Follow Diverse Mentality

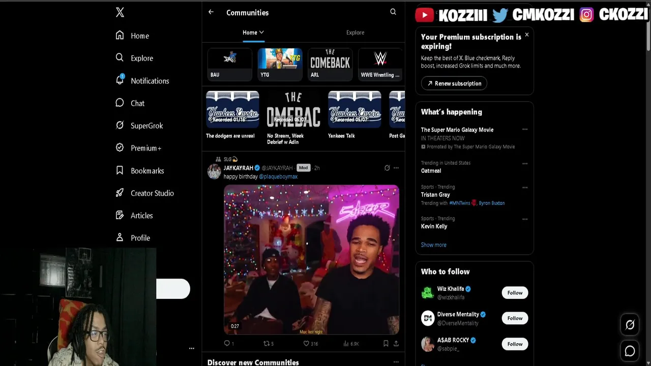pyautogui.click(x=515, y=318)
